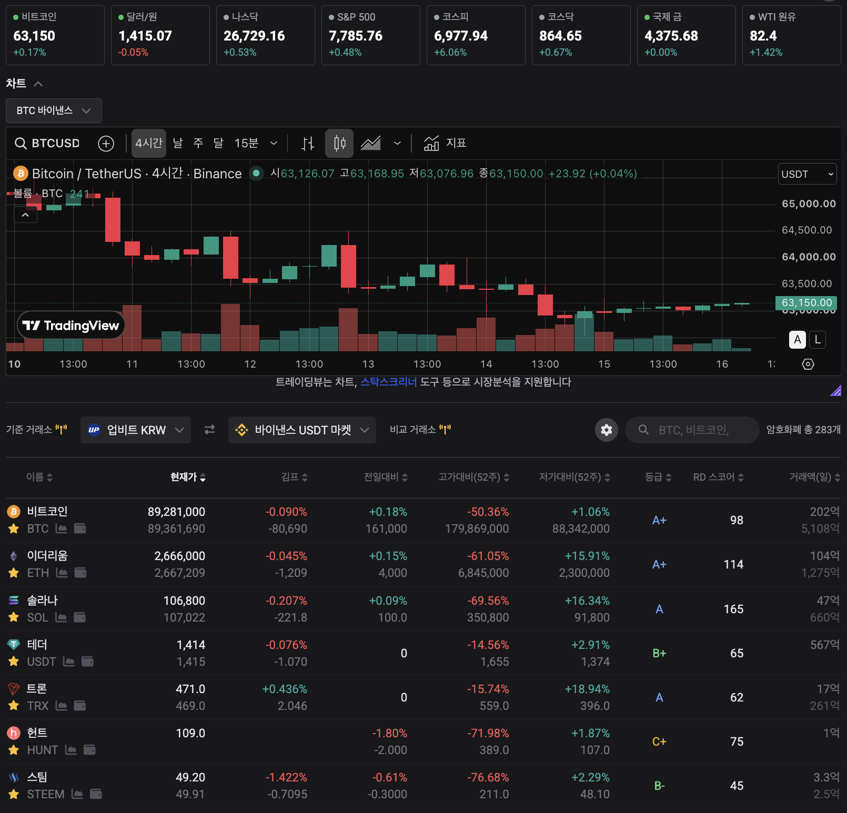
Task: Sort the table by 전일대비 column
Action: (386, 477)
